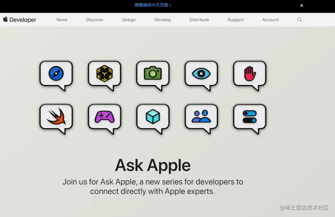Screen dimensions: 335x217
Task: Open the search magnifier in navigation bar
Action: 299,20
